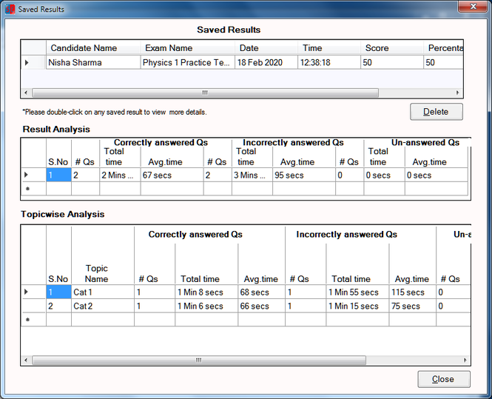
Task: Click the 2 Mins total time cell
Action: click(x=120, y=175)
